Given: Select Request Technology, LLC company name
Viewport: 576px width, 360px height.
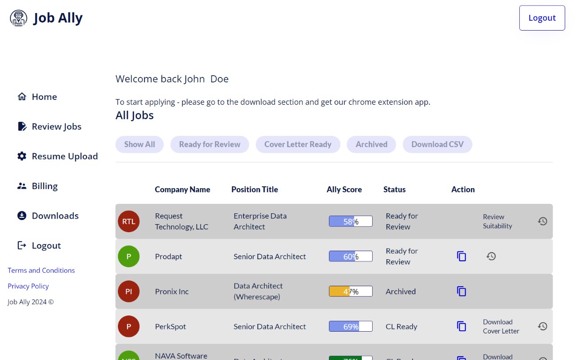Looking at the screenshot, I should point(182,221).
